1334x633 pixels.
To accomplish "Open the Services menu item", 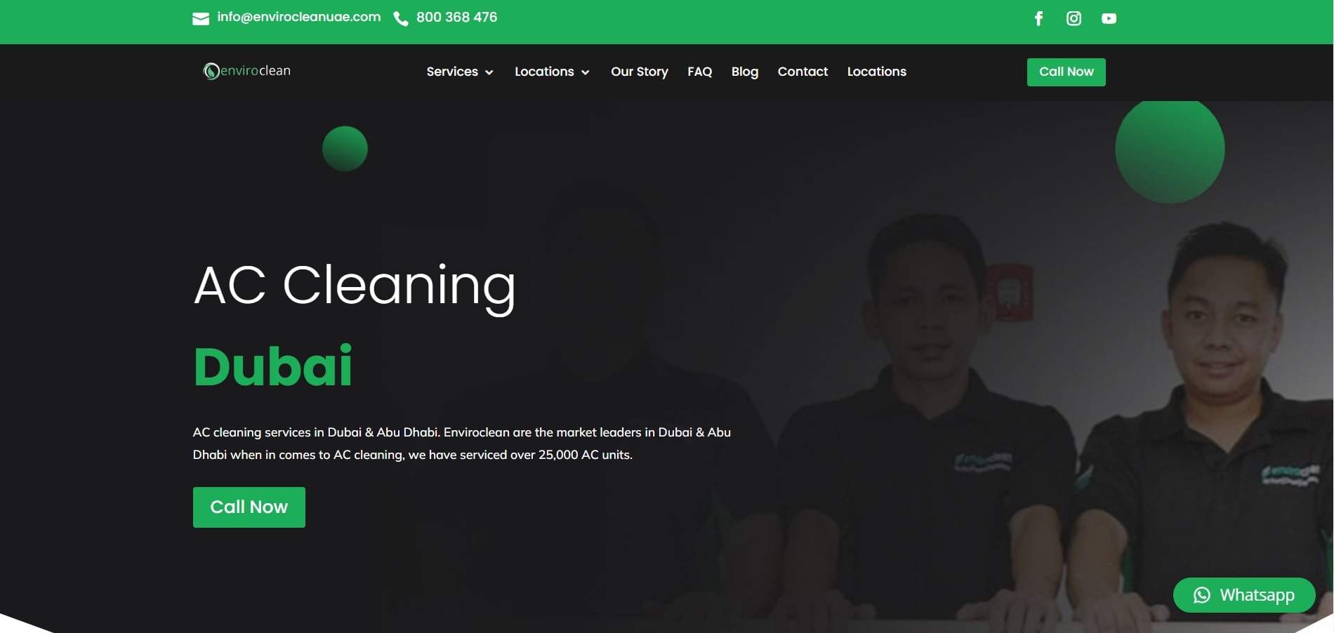I will [460, 72].
